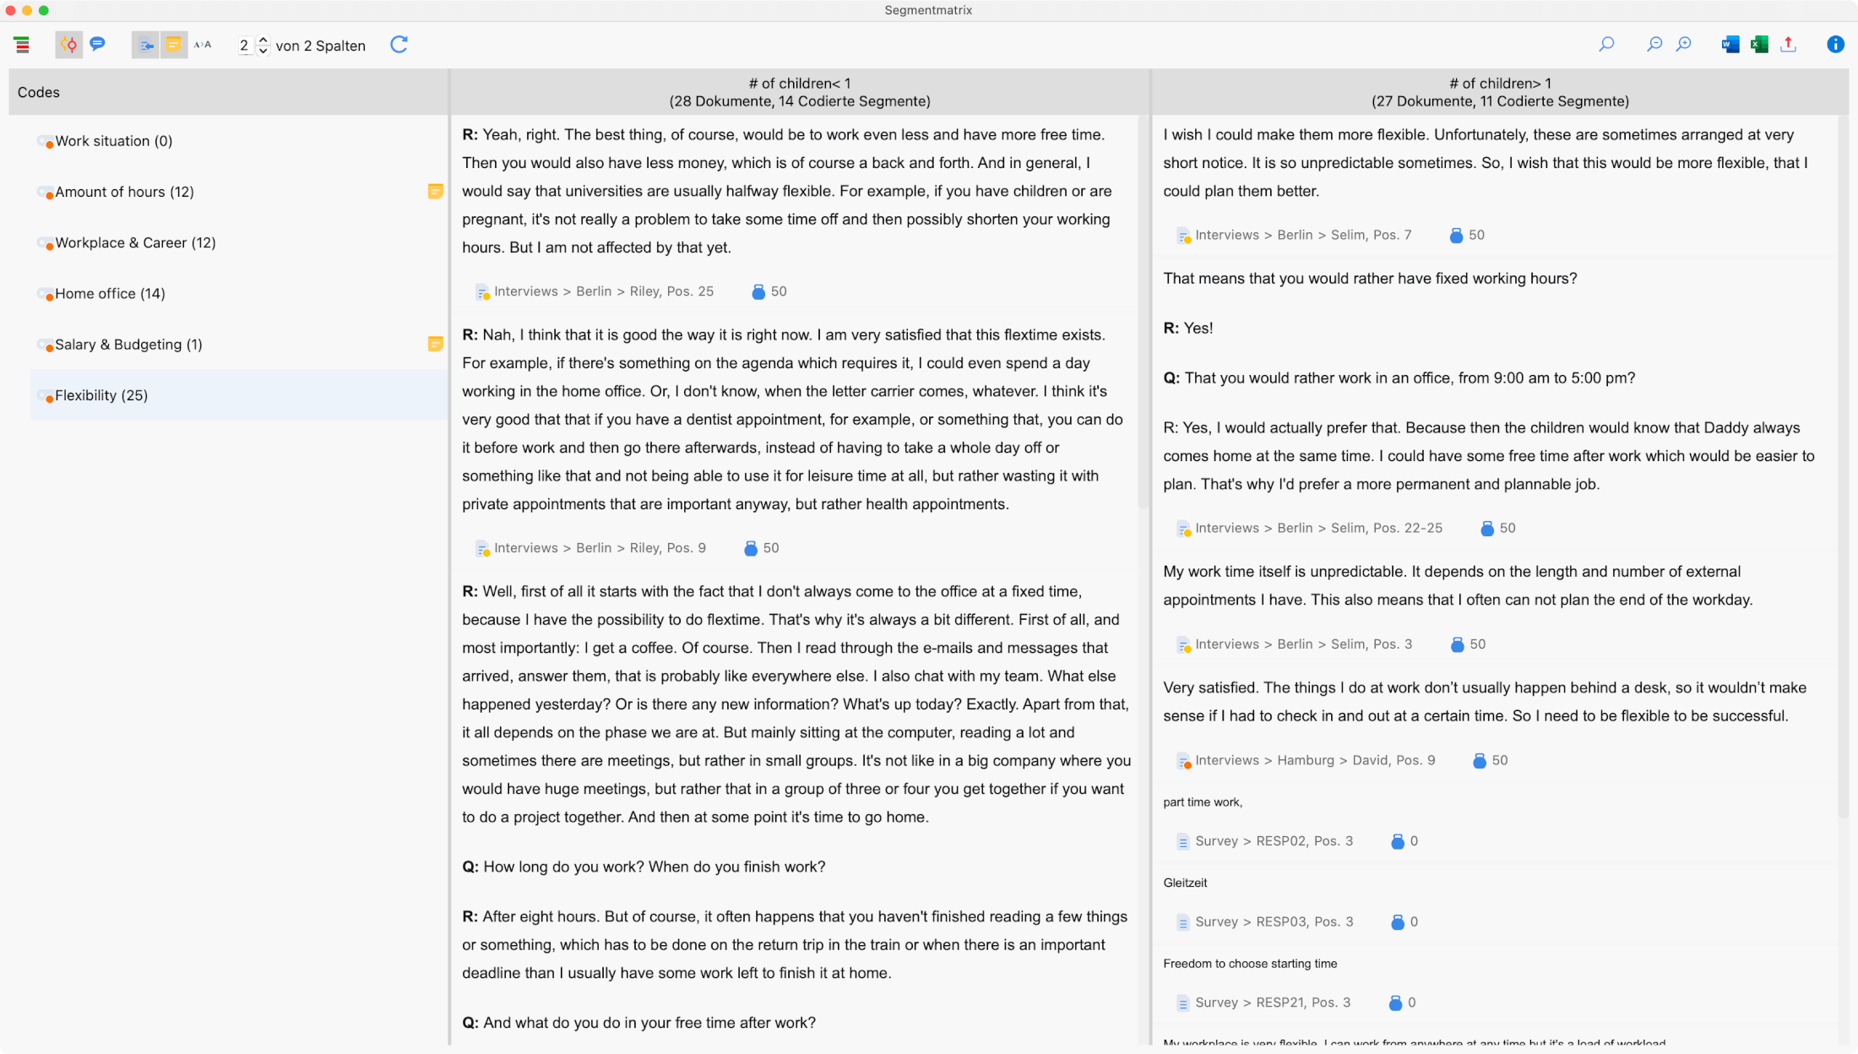Click the A>A text size icon
Viewport: 1858px width, 1054px height.
(203, 45)
